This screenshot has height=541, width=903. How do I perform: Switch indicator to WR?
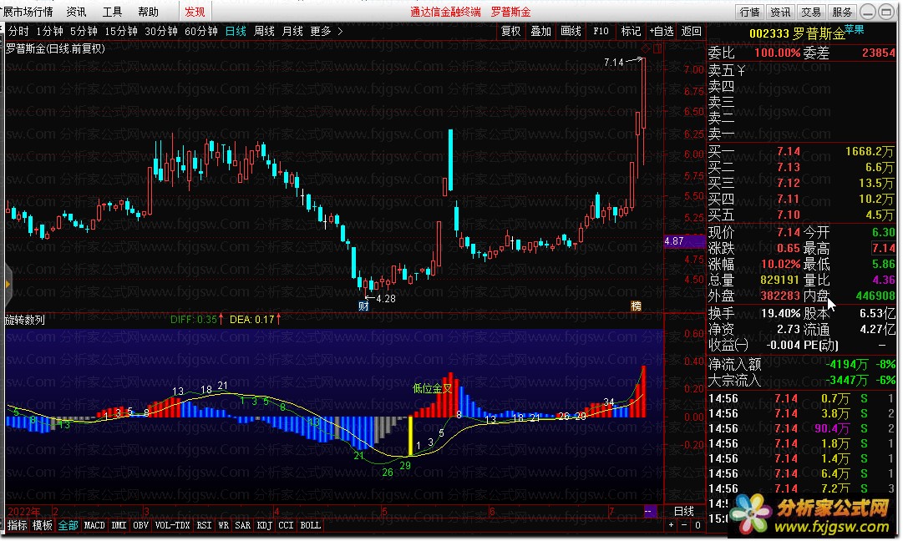pos(223,525)
